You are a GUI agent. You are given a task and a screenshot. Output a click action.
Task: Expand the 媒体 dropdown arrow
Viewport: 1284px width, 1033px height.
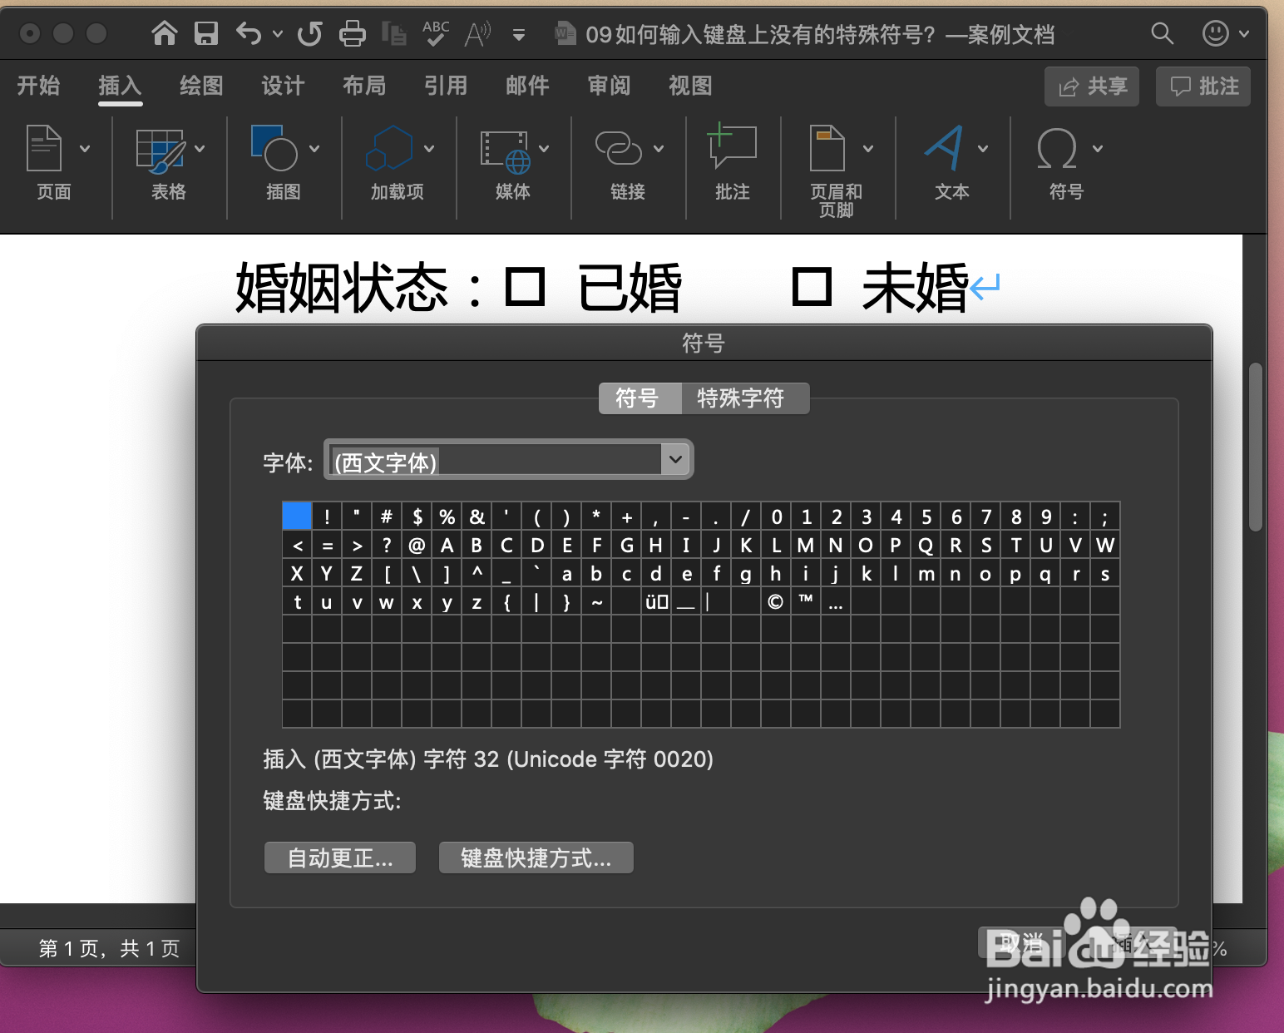click(x=544, y=149)
